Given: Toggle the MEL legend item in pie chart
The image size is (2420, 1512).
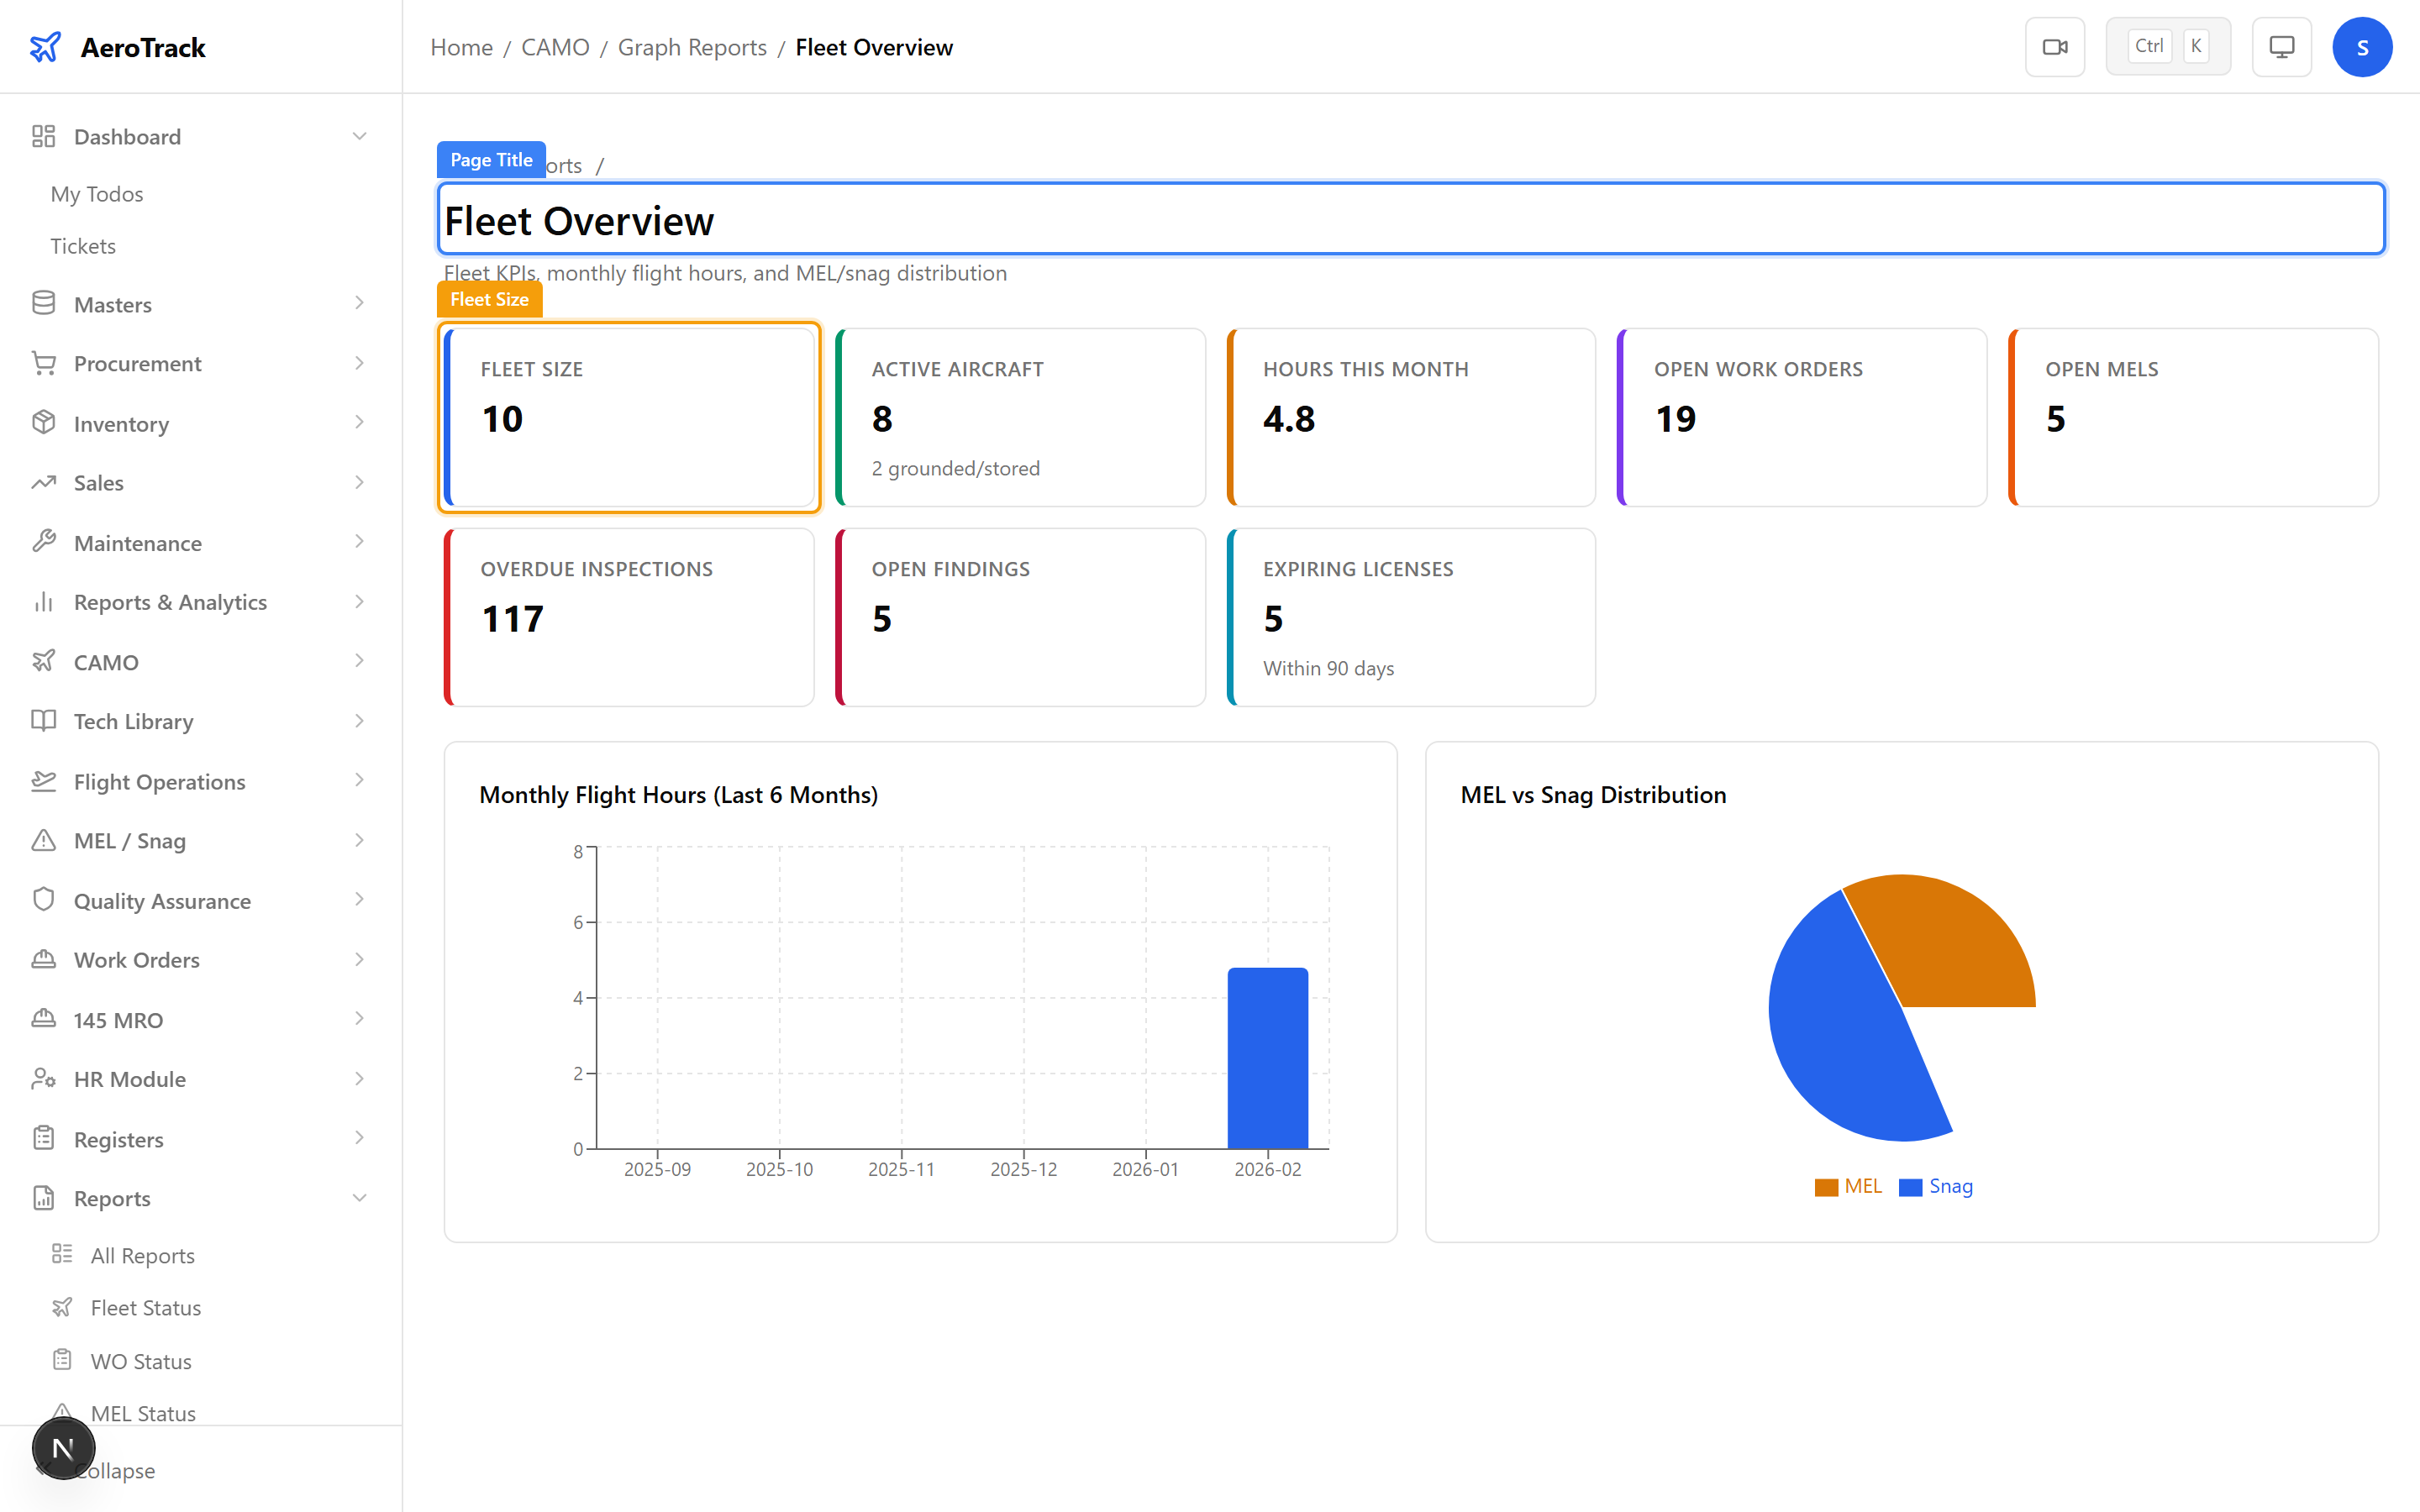Looking at the screenshot, I should pyautogui.click(x=1848, y=1187).
